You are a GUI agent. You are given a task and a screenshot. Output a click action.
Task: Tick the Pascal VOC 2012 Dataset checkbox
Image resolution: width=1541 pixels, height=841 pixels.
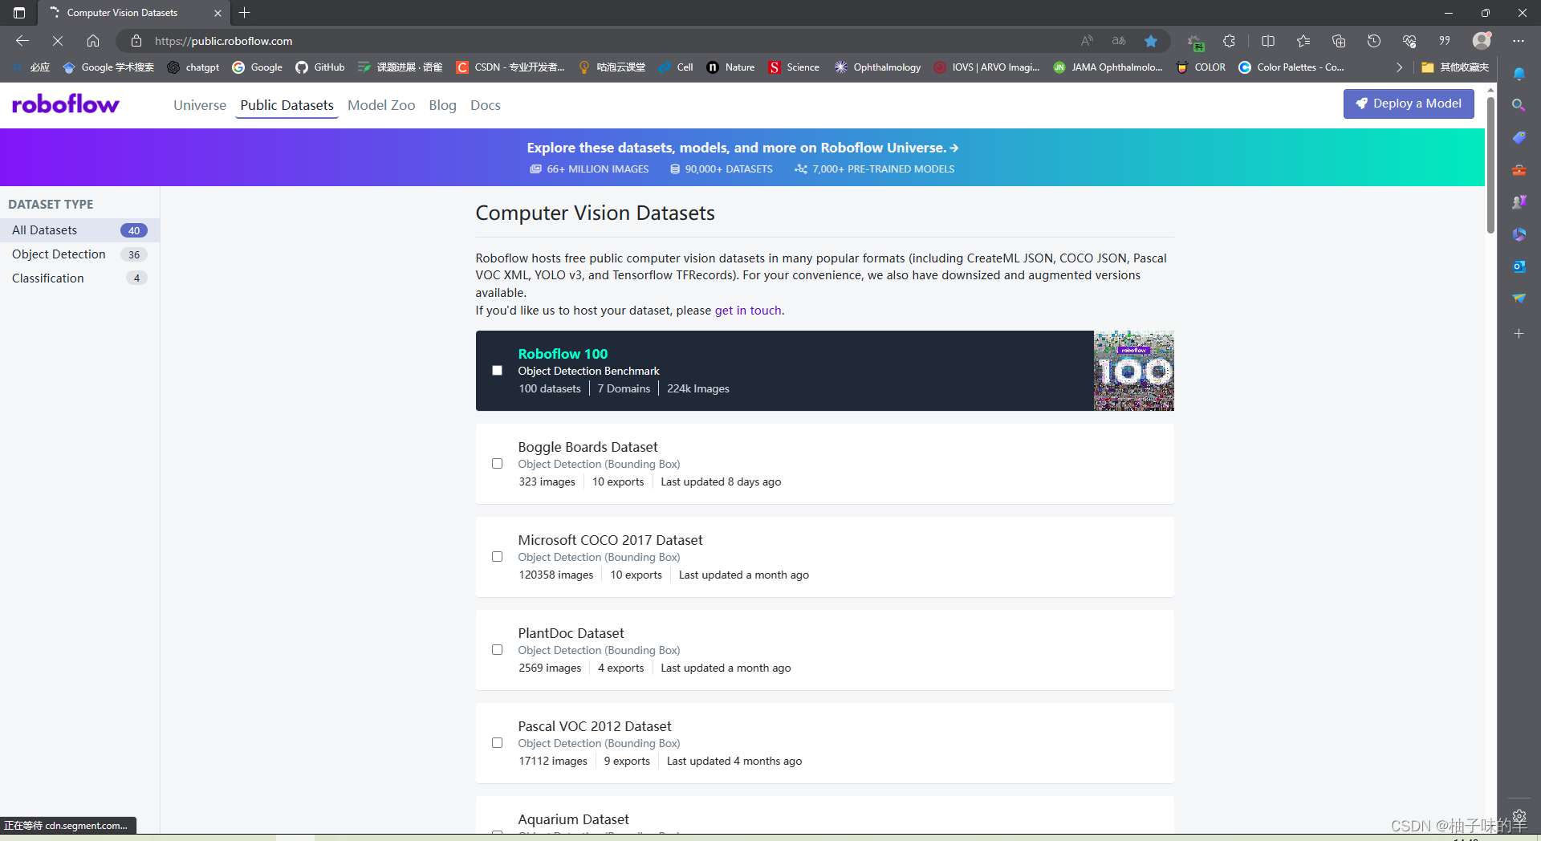coord(497,743)
